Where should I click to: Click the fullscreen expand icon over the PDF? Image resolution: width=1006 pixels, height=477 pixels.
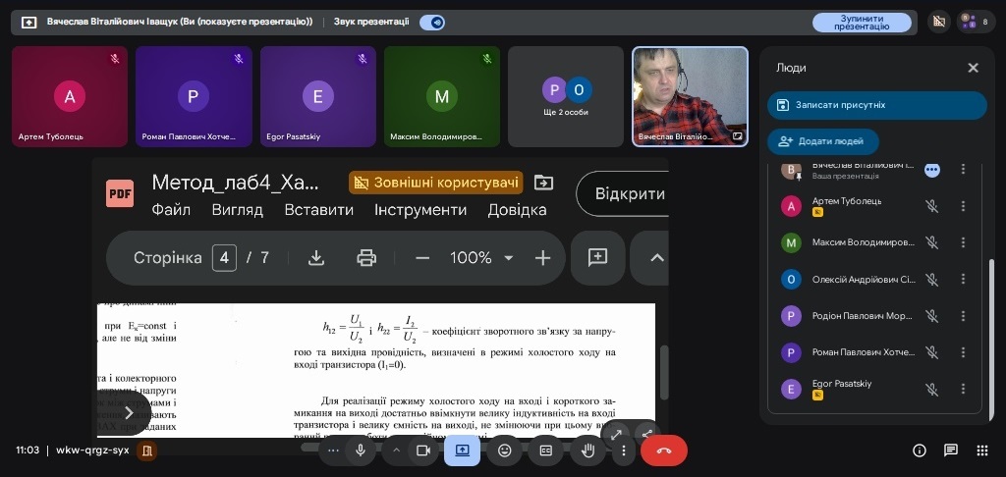[616, 435]
